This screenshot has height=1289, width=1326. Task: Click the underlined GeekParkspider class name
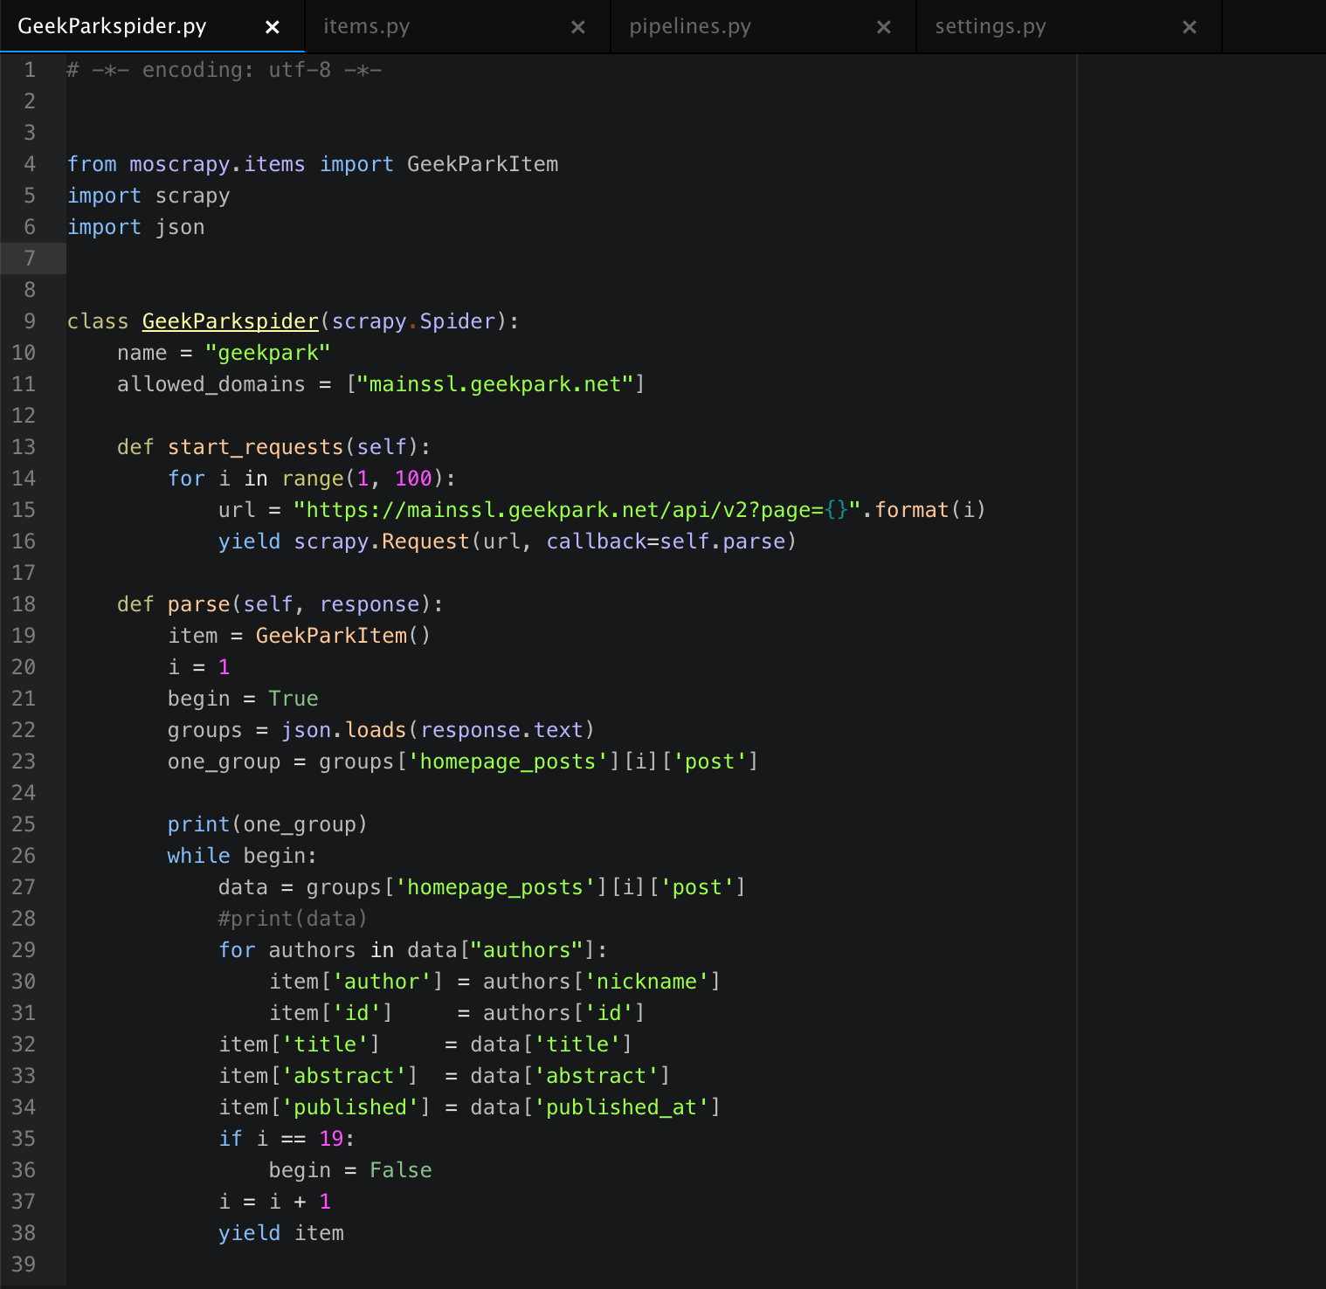(231, 321)
